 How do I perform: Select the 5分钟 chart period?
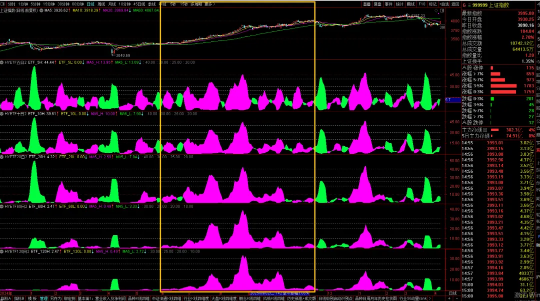(35, 4)
